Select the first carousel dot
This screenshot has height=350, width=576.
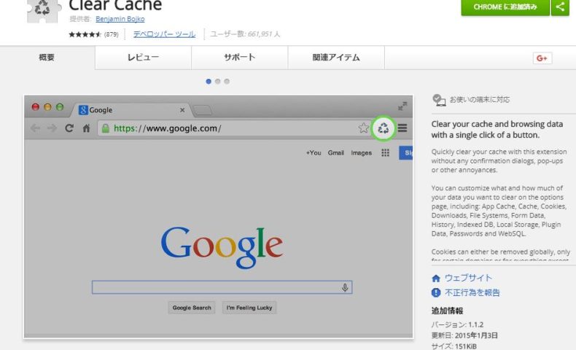[209, 81]
